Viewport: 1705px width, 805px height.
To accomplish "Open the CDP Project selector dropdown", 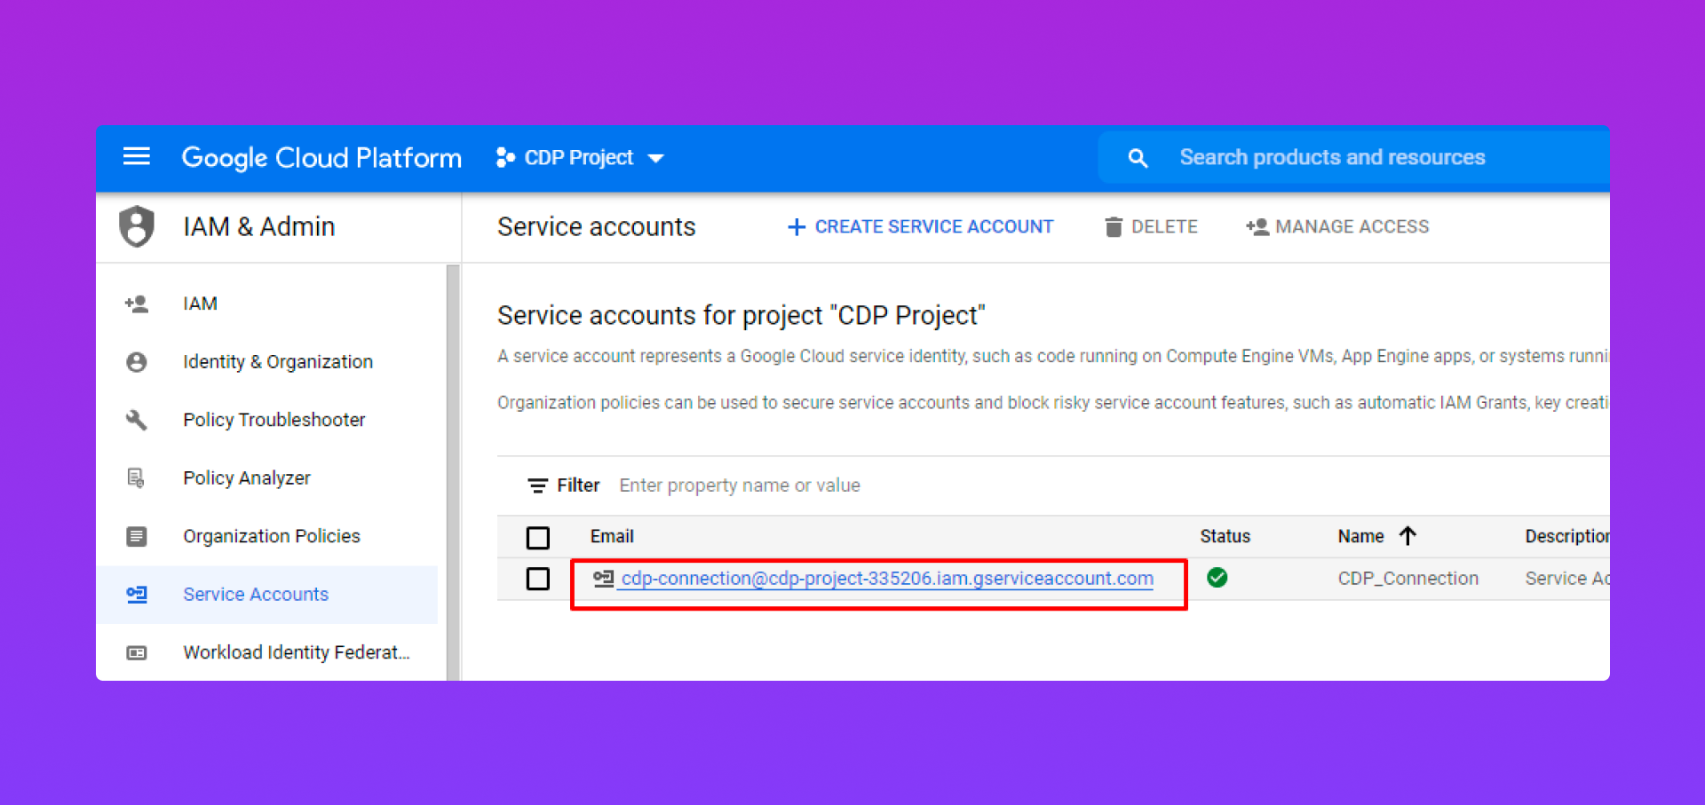I will [580, 158].
